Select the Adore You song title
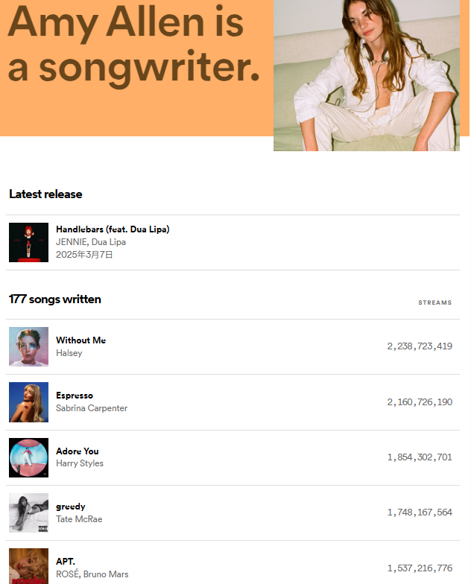 (x=78, y=451)
